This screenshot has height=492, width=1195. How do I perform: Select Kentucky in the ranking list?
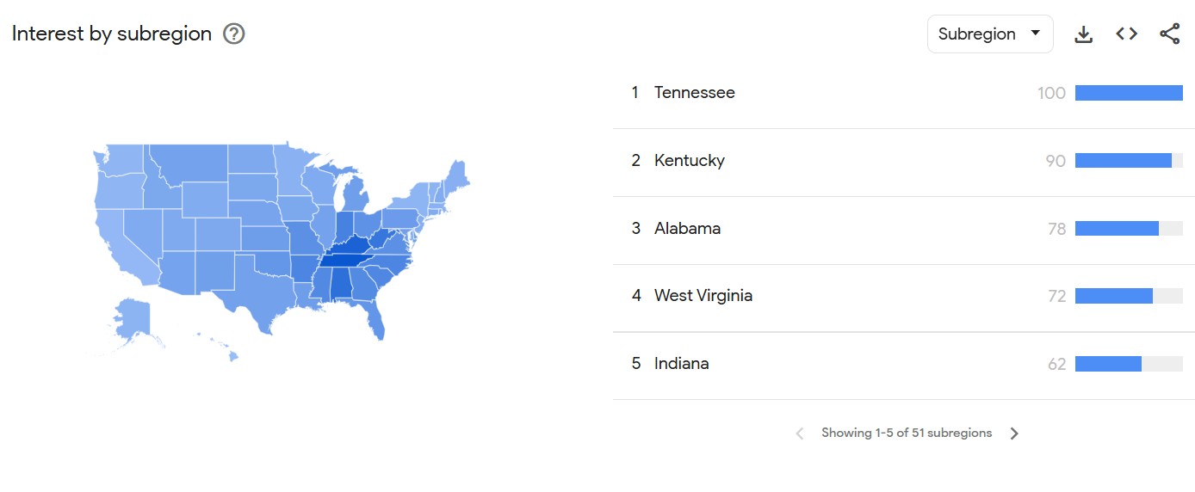click(689, 161)
